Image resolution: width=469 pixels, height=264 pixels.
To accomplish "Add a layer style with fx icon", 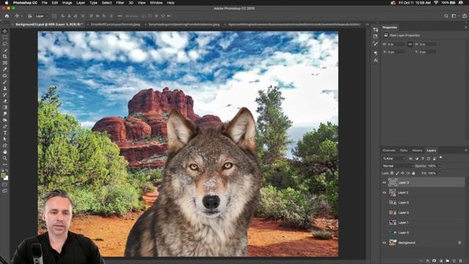I will coord(428,261).
